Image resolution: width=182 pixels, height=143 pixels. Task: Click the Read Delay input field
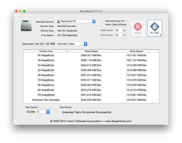[118, 30]
